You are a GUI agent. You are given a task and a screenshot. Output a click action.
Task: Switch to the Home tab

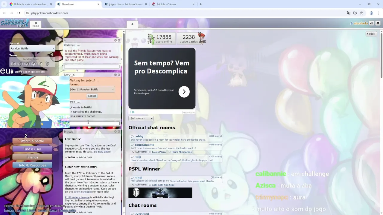pos(36,24)
